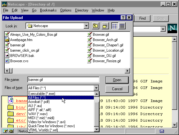Screen dimensions: 179x135
Task: Choose VRML Worlds (*.wrl) file type
Action: point(61,130)
